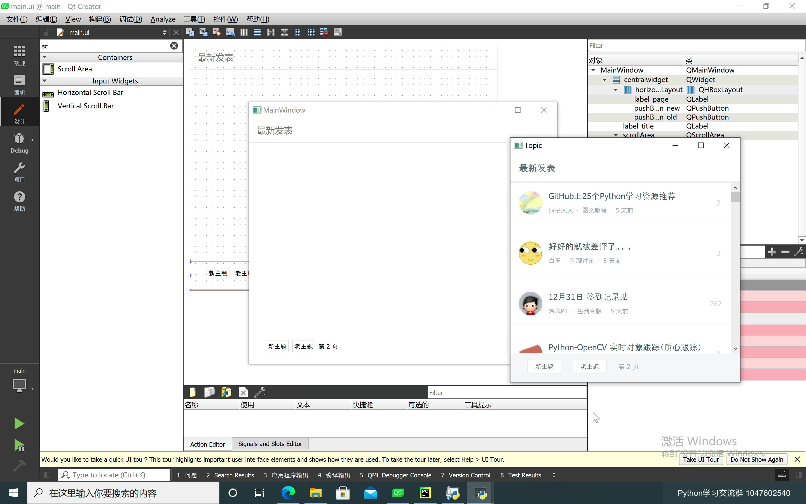Open the Debug mode in sidebar
This screenshot has width=806, height=504.
[19, 143]
